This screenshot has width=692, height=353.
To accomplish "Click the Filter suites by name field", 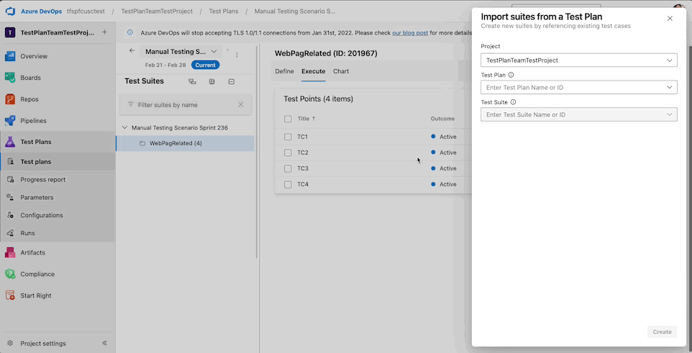I will click(186, 104).
